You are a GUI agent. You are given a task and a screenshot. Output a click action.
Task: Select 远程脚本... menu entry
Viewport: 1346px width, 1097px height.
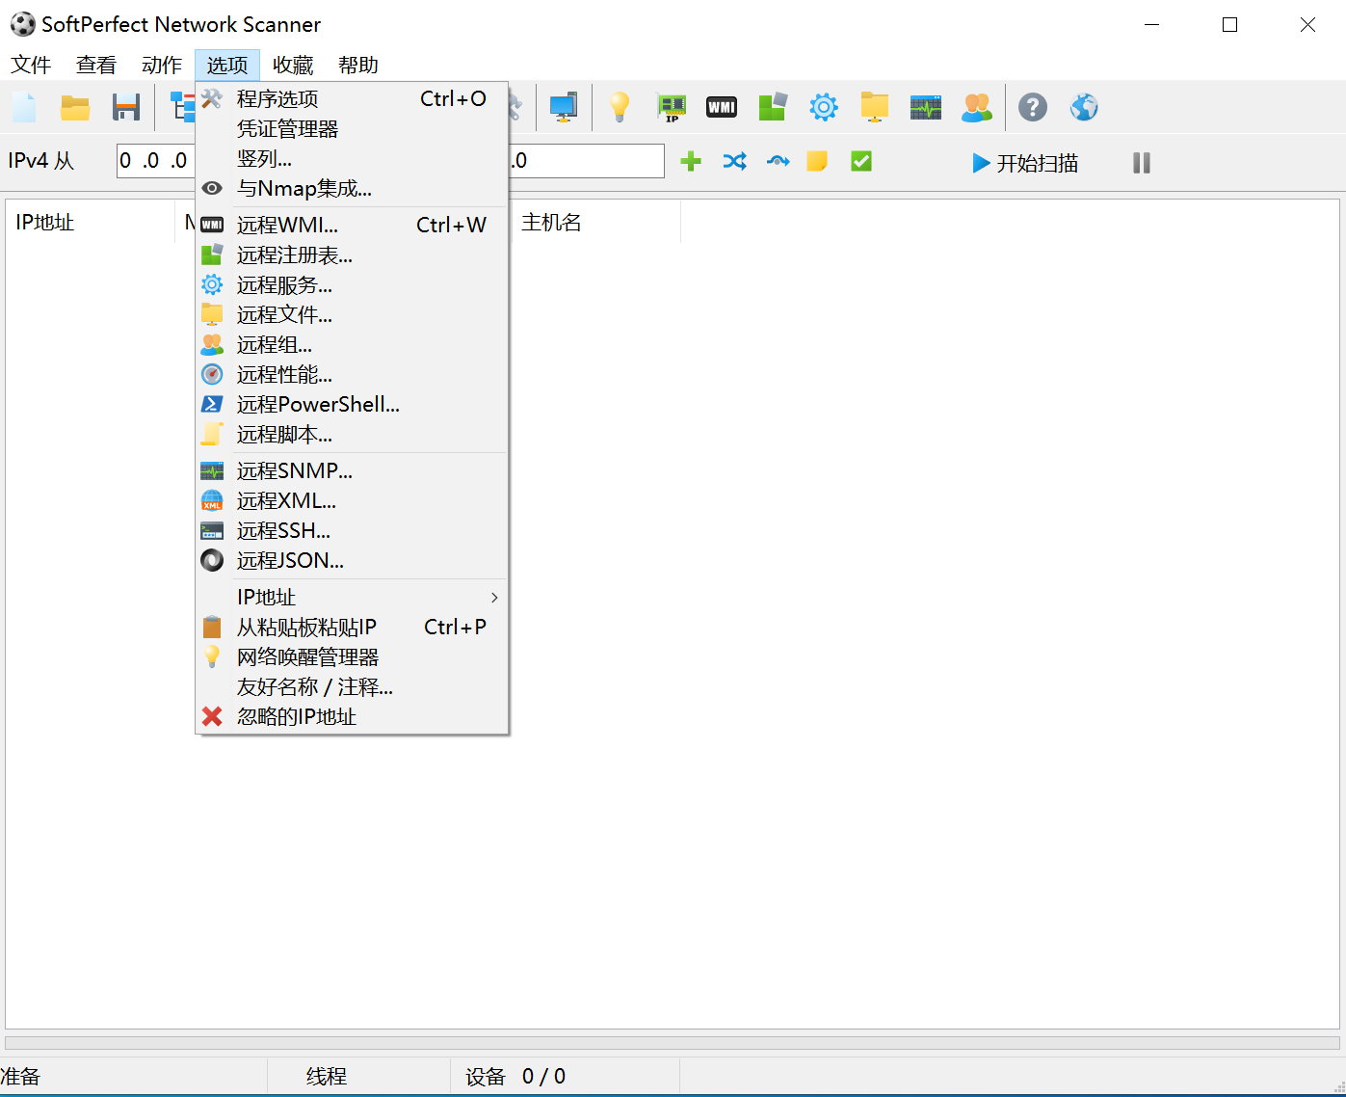[x=352, y=434]
